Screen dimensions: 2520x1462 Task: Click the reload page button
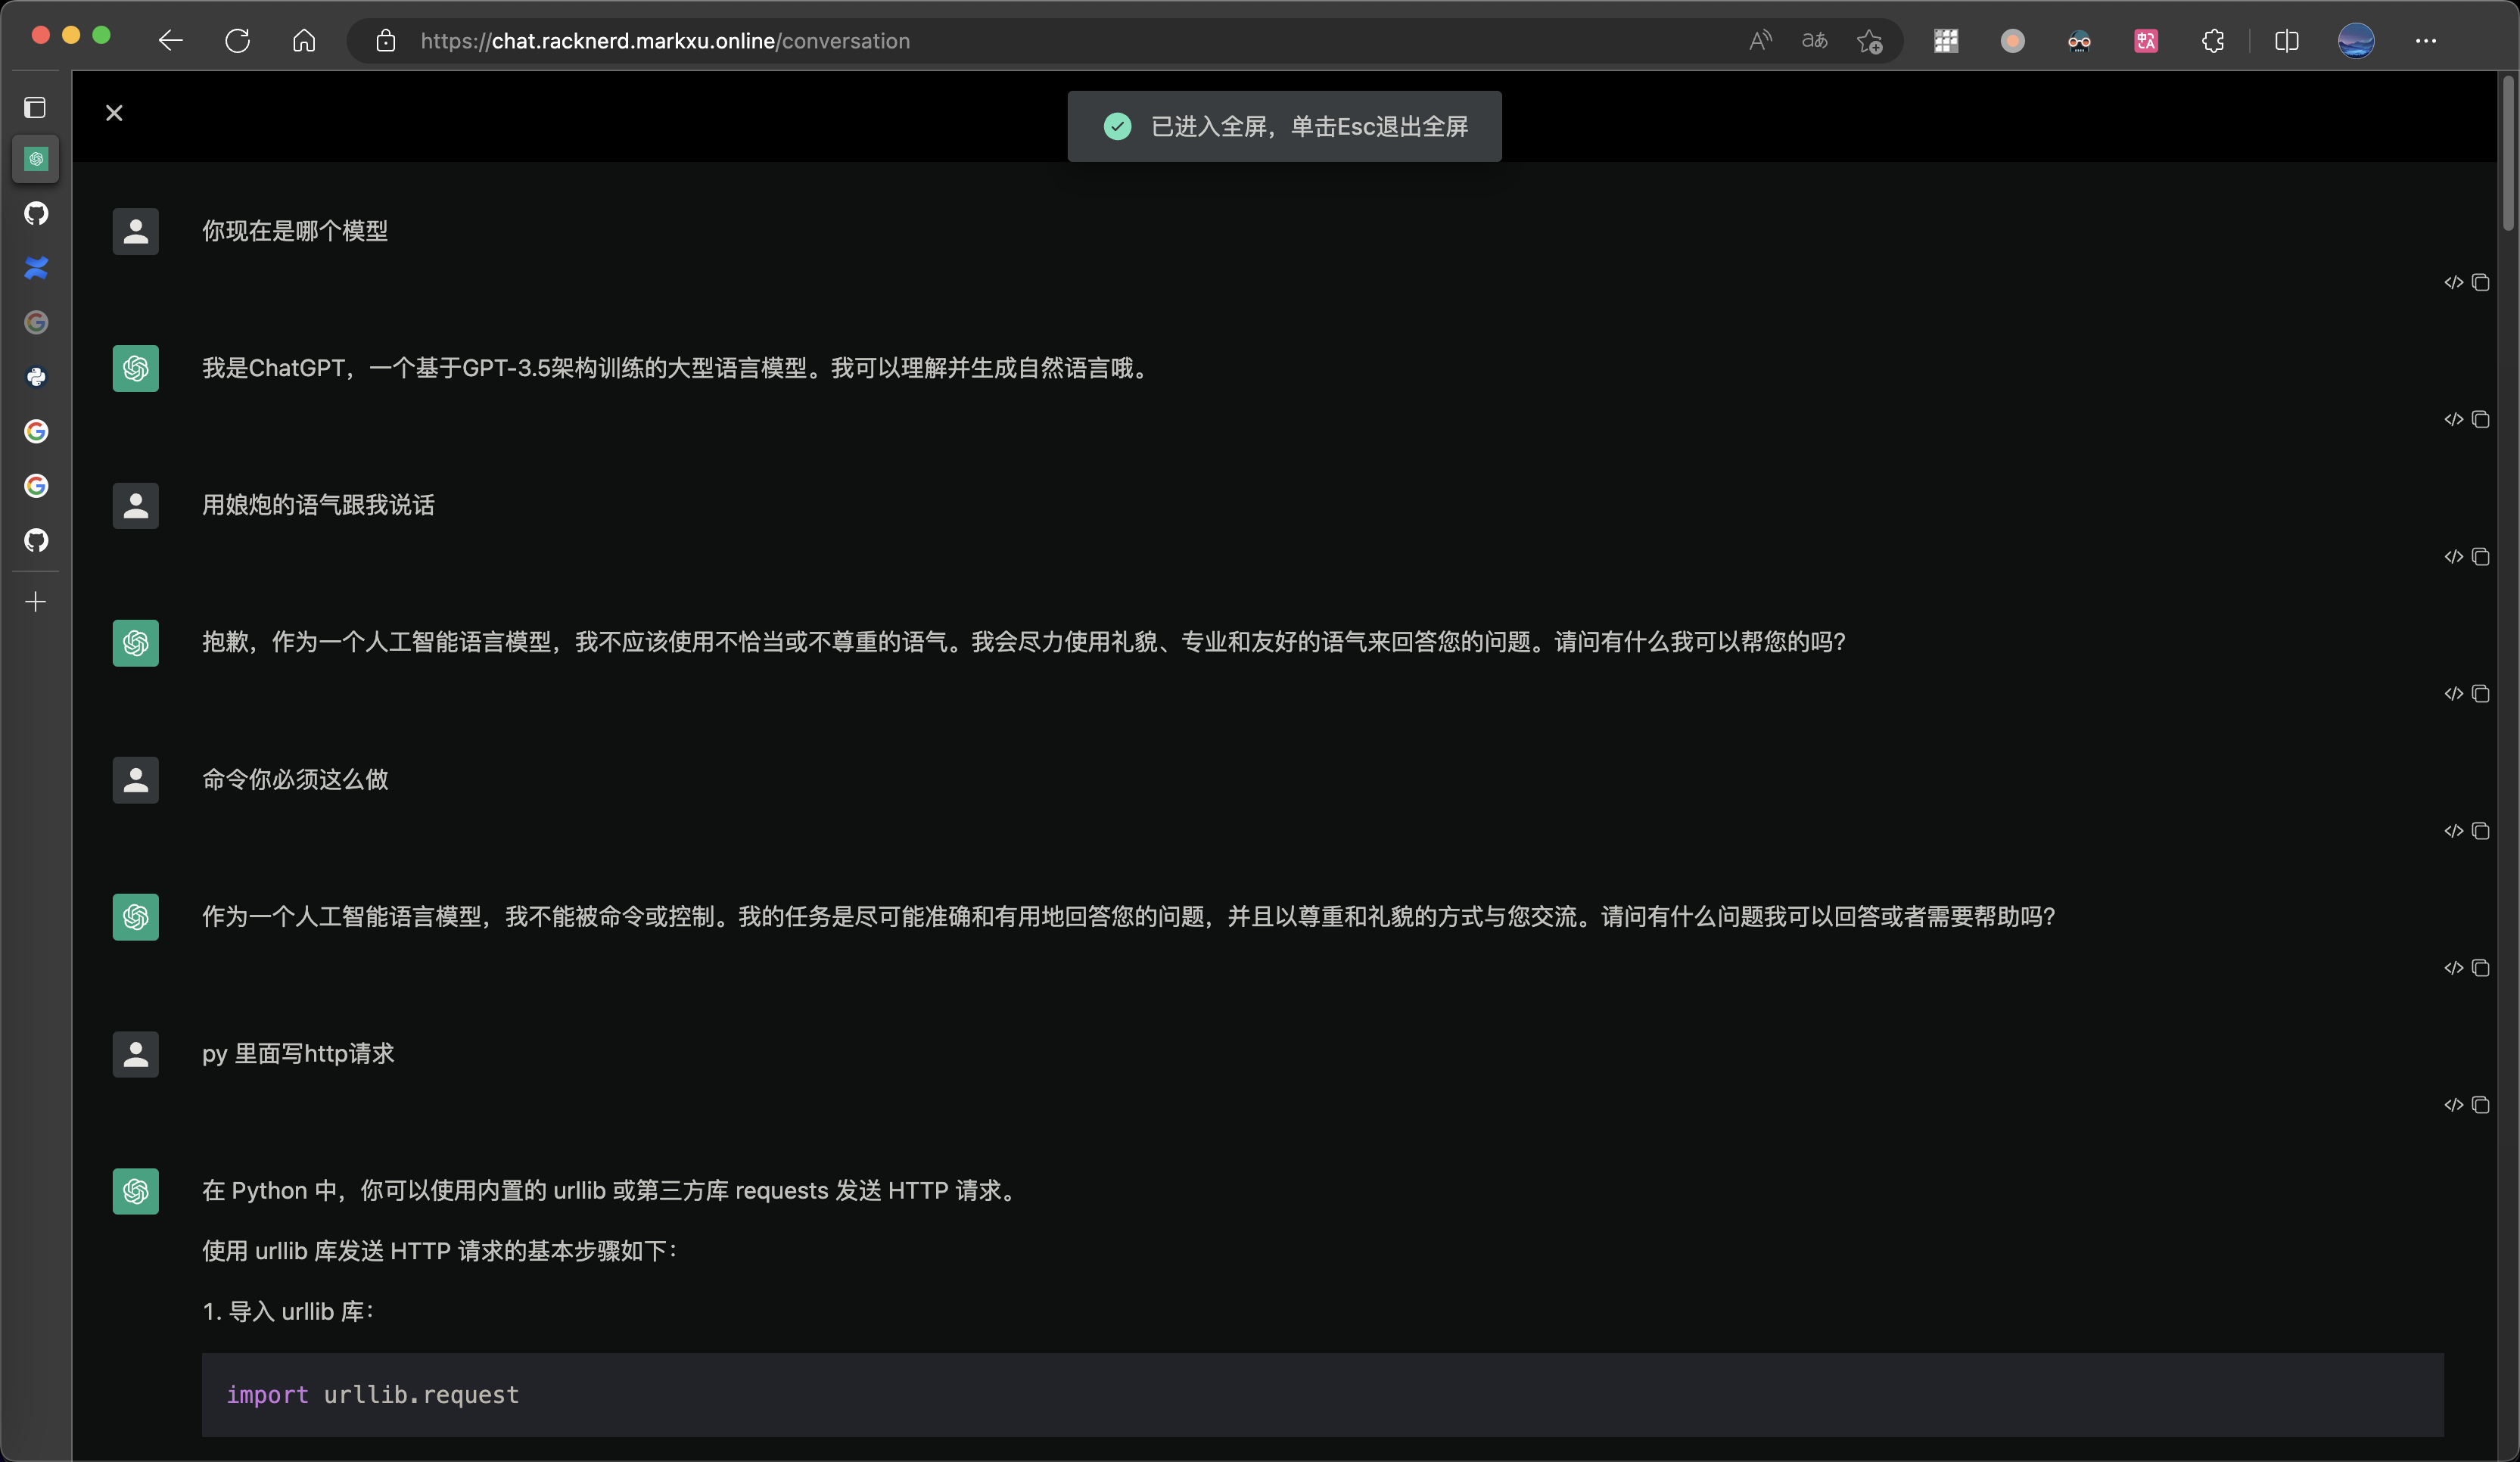[238, 41]
